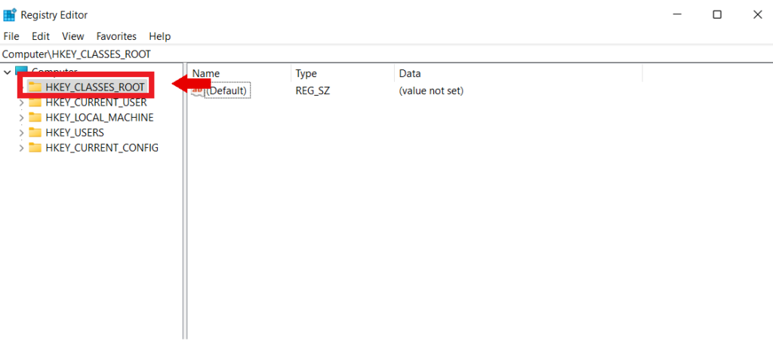Expand the HKEY_LOCAL_MACHINE key
The image size is (773, 344).
point(21,118)
